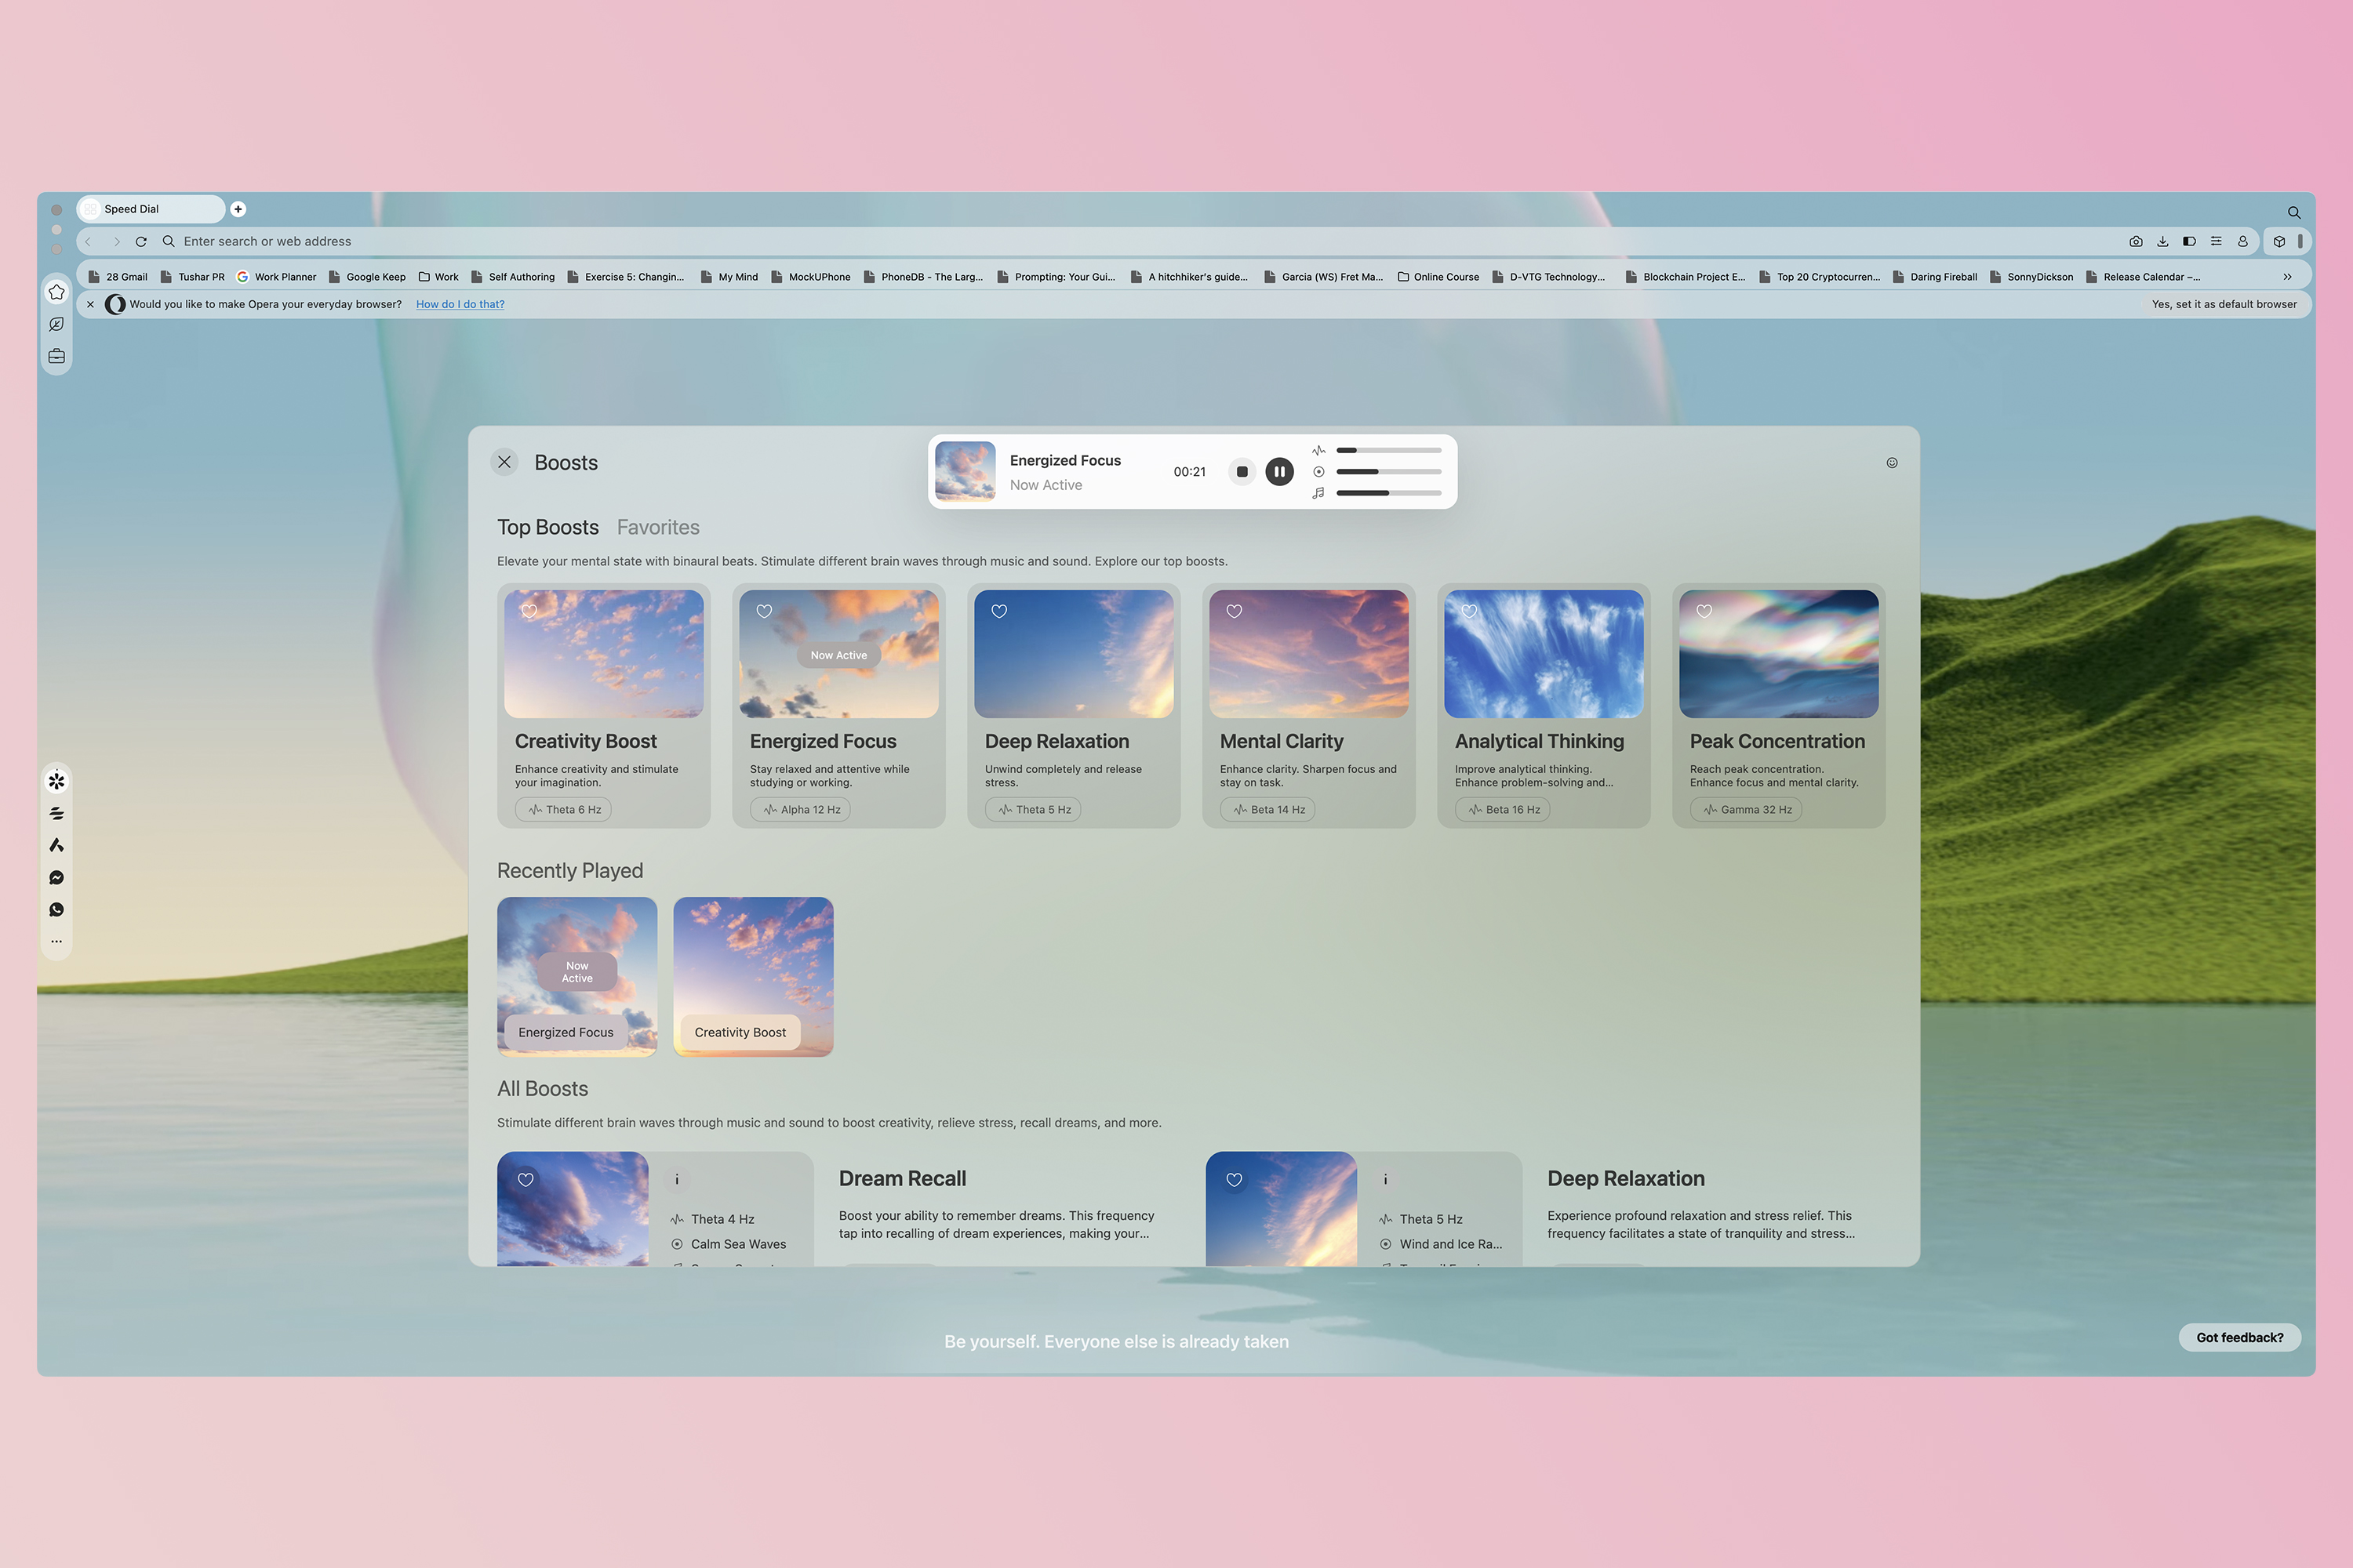Image resolution: width=2353 pixels, height=1568 pixels.
Task: Click the volume slider in the player bar
Action: pyautogui.click(x=1388, y=493)
